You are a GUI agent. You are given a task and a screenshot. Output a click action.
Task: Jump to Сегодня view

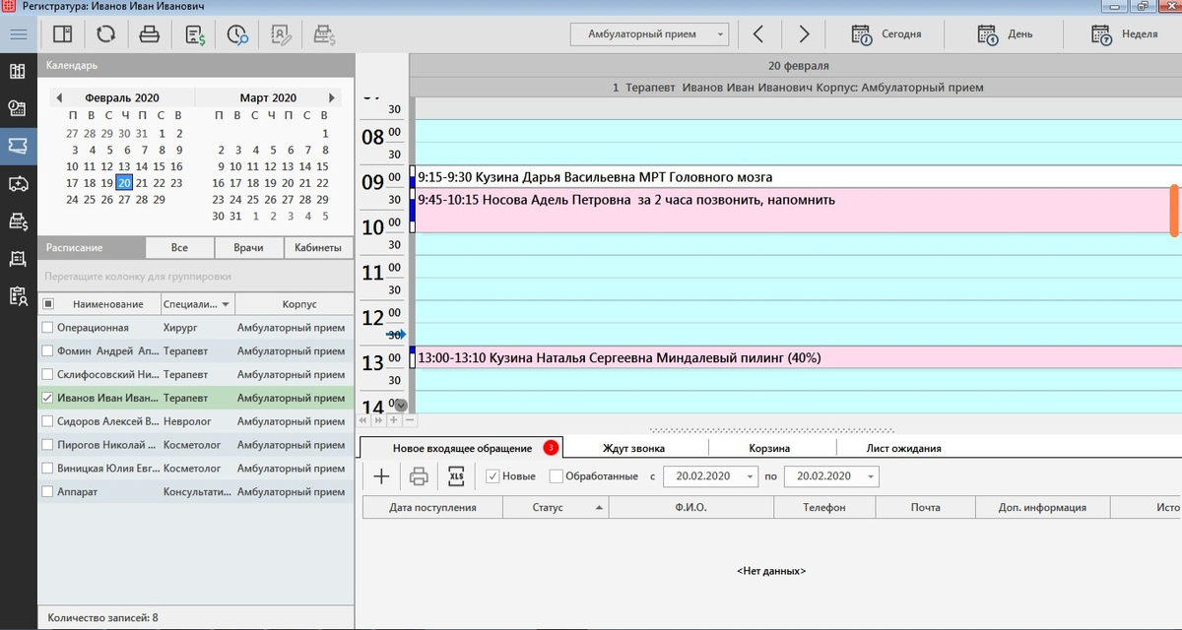click(x=886, y=34)
